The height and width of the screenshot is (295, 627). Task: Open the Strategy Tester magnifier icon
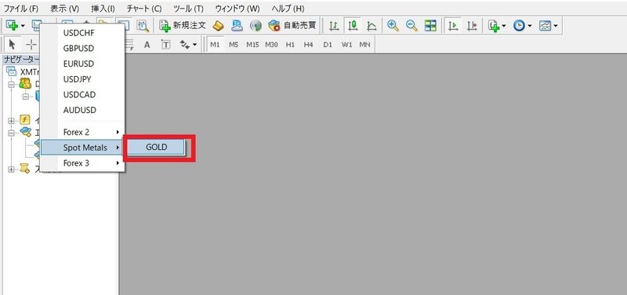coord(143,26)
